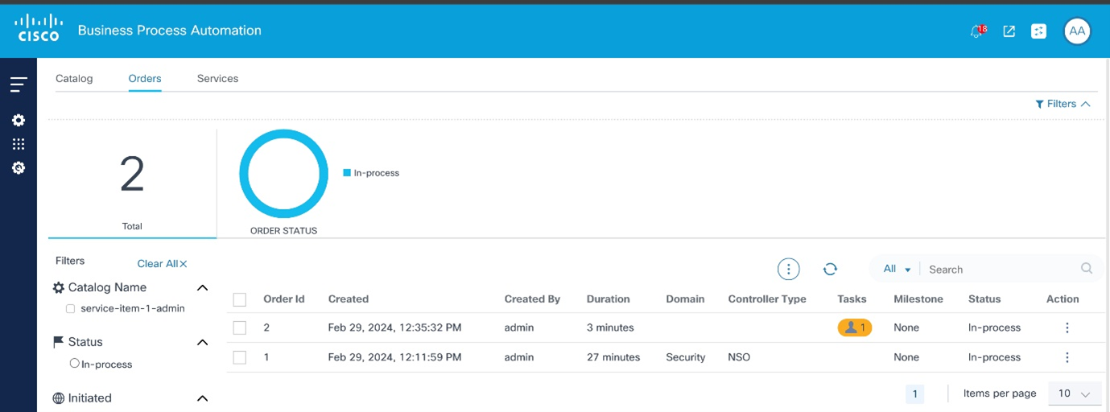Click the '27 minutes' duration cell

613,357
